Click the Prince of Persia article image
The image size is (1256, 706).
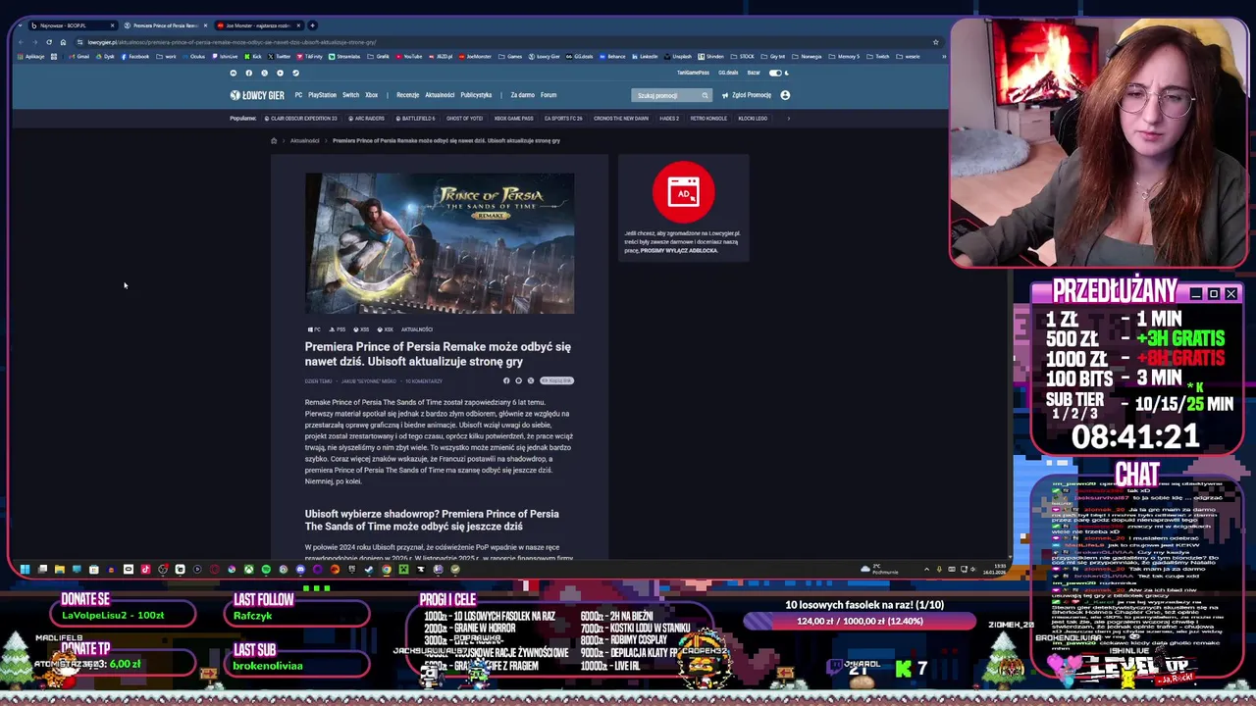click(440, 244)
